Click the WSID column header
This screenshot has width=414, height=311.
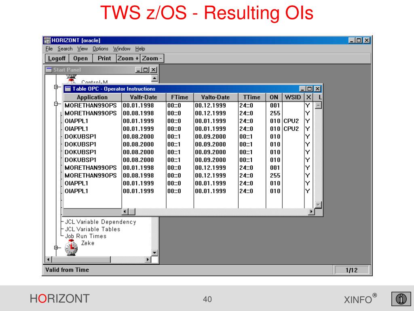pos(293,97)
